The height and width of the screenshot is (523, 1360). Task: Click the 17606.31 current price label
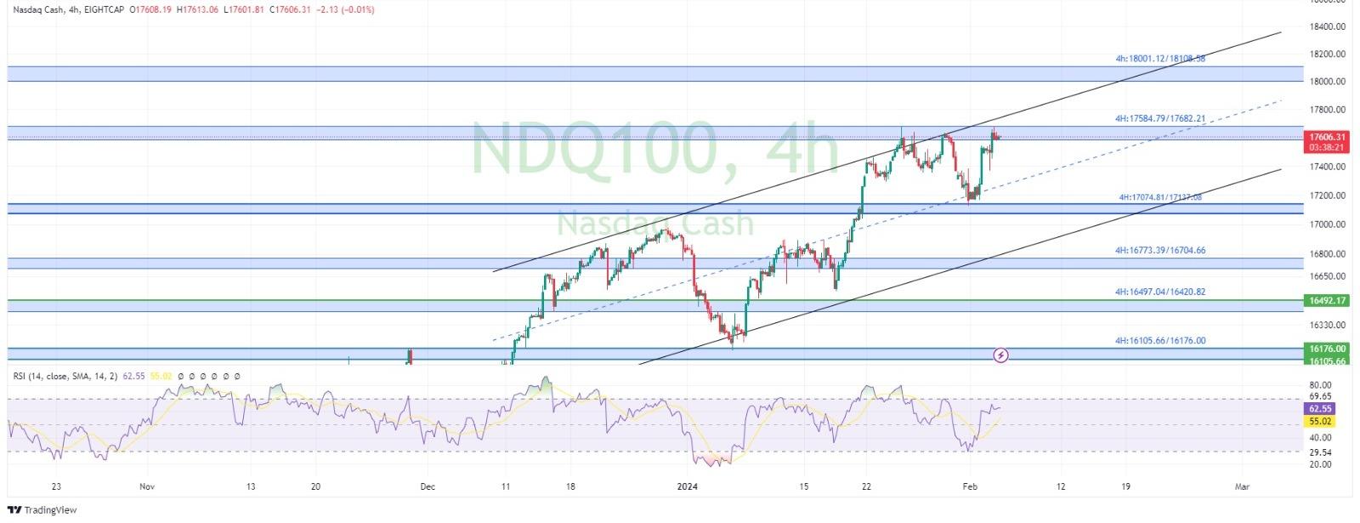[x=1327, y=137]
